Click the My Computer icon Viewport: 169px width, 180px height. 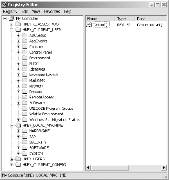tap(12, 19)
